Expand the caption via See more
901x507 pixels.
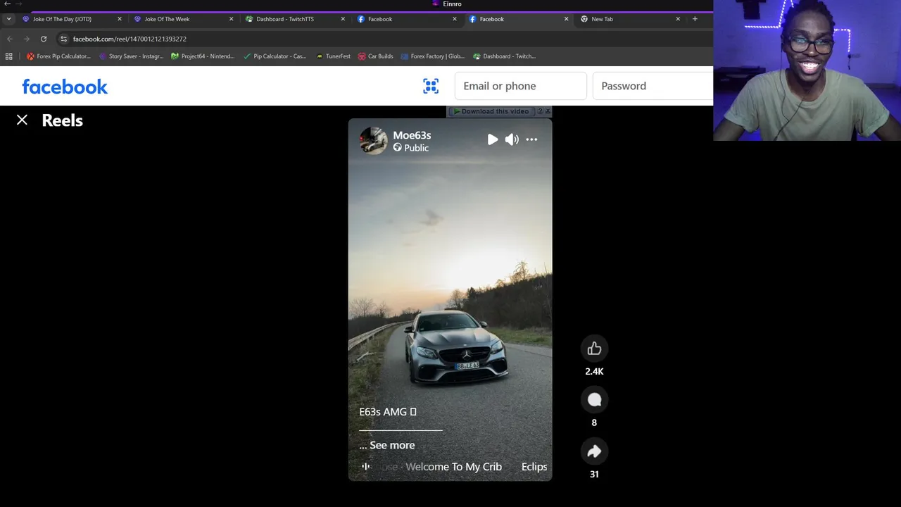392,445
